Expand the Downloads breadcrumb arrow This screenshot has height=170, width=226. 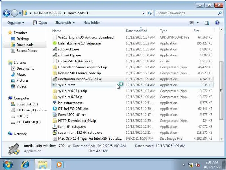tap(88, 13)
